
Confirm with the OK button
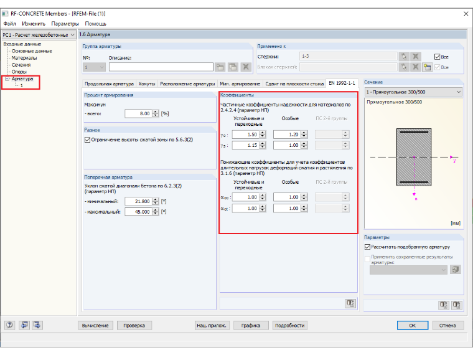tap(413, 325)
